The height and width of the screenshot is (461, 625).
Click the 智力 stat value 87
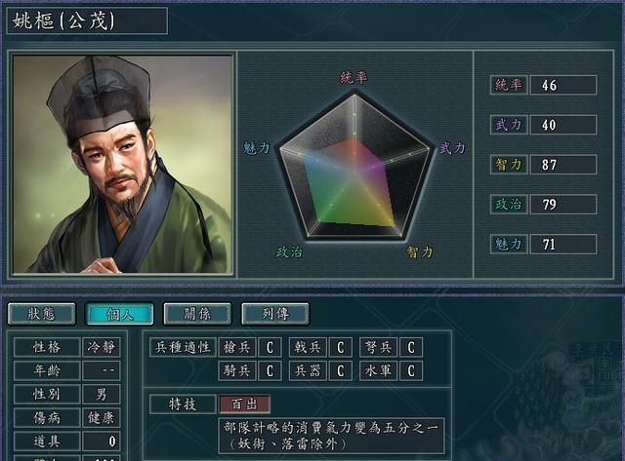point(563,165)
